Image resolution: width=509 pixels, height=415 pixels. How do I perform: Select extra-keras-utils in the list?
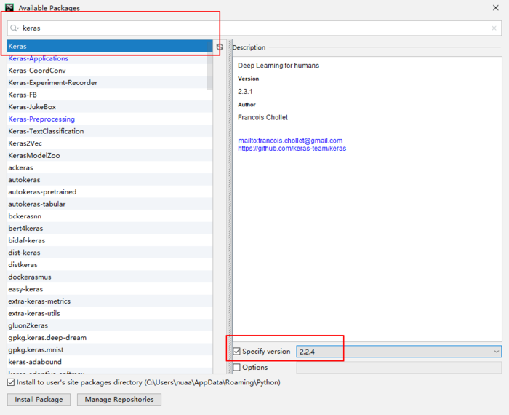point(110,313)
